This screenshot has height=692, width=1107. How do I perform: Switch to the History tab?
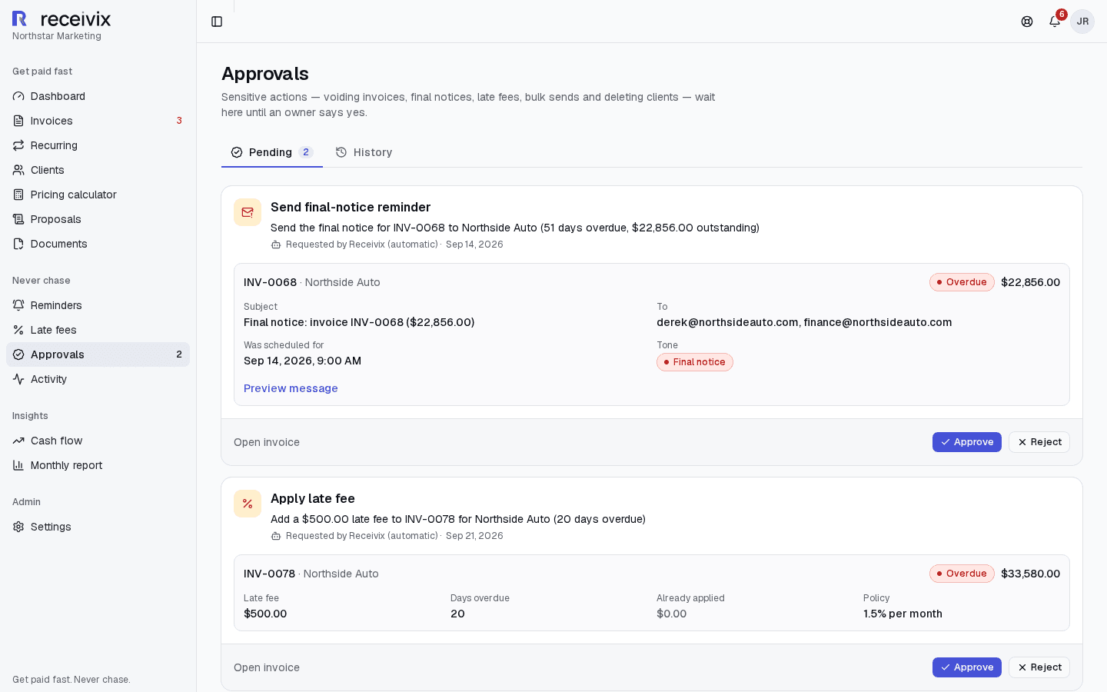(x=364, y=152)
